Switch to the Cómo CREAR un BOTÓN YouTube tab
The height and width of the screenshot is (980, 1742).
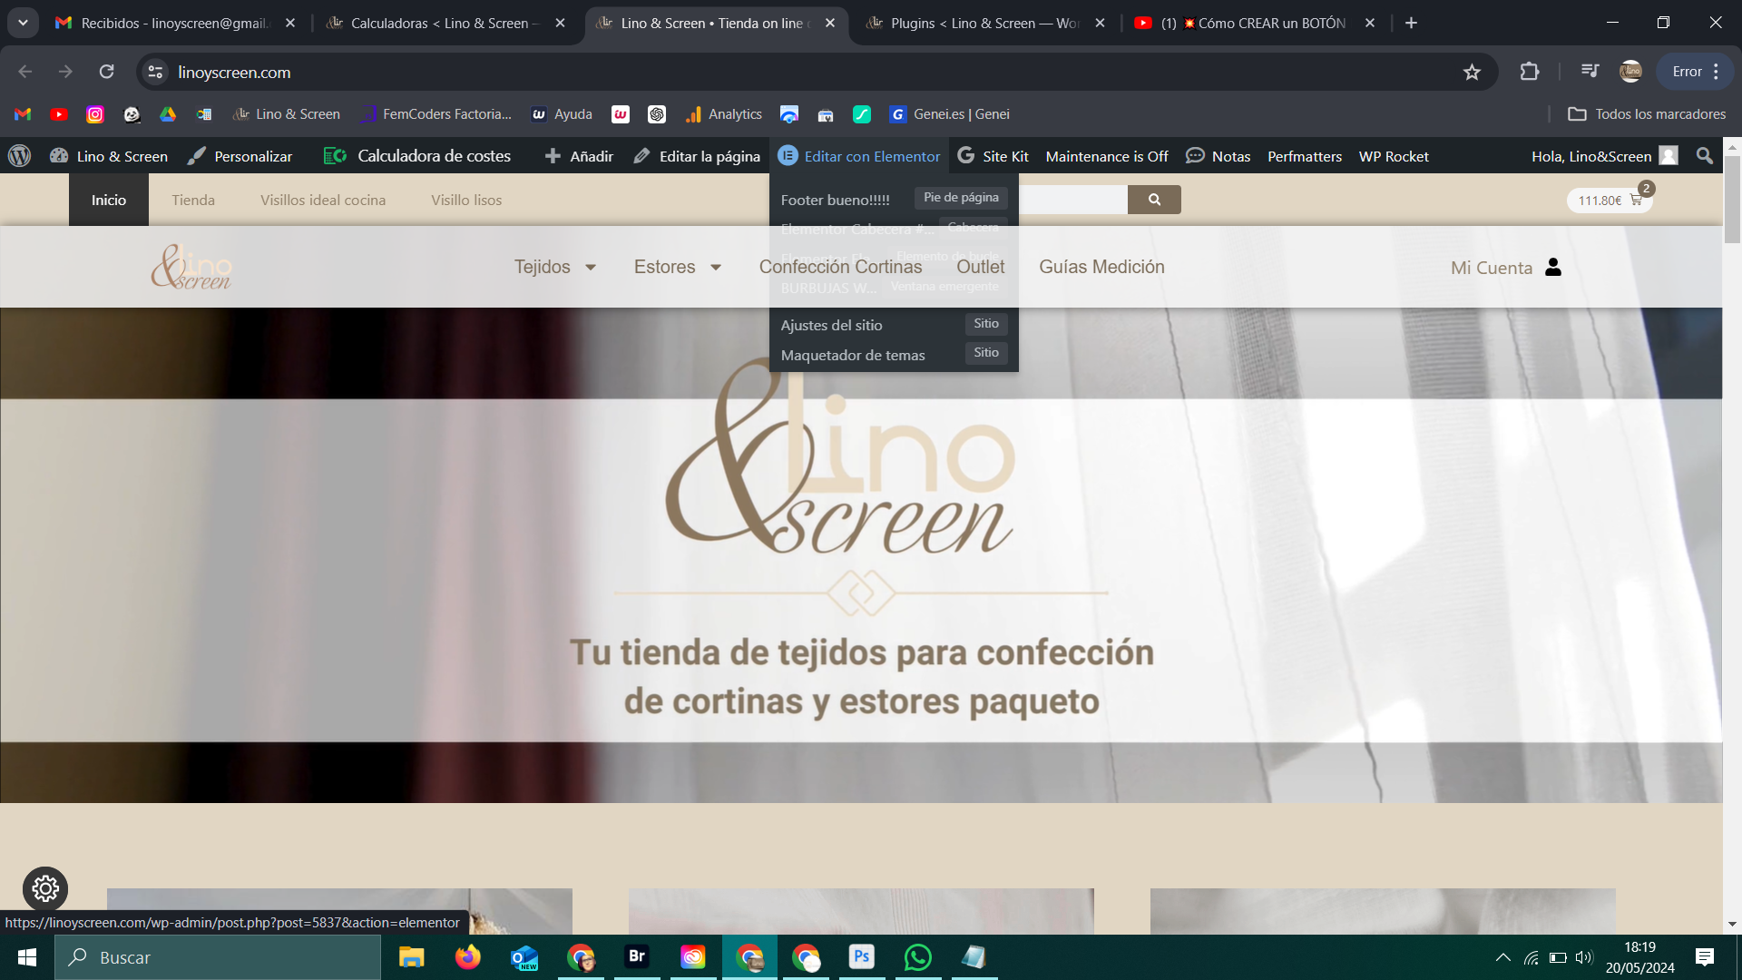(1257, 23)
